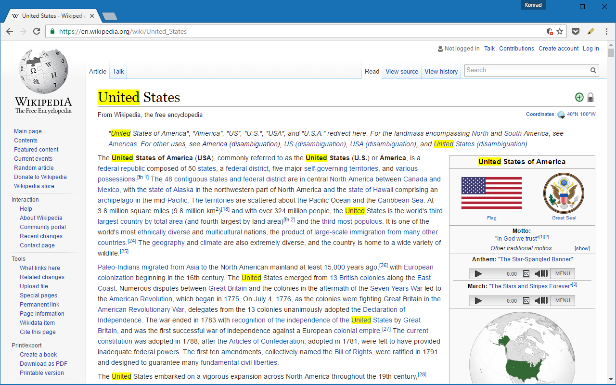Click the CC captions icon on march player
616x385 pixels.
tap(526, 300)
